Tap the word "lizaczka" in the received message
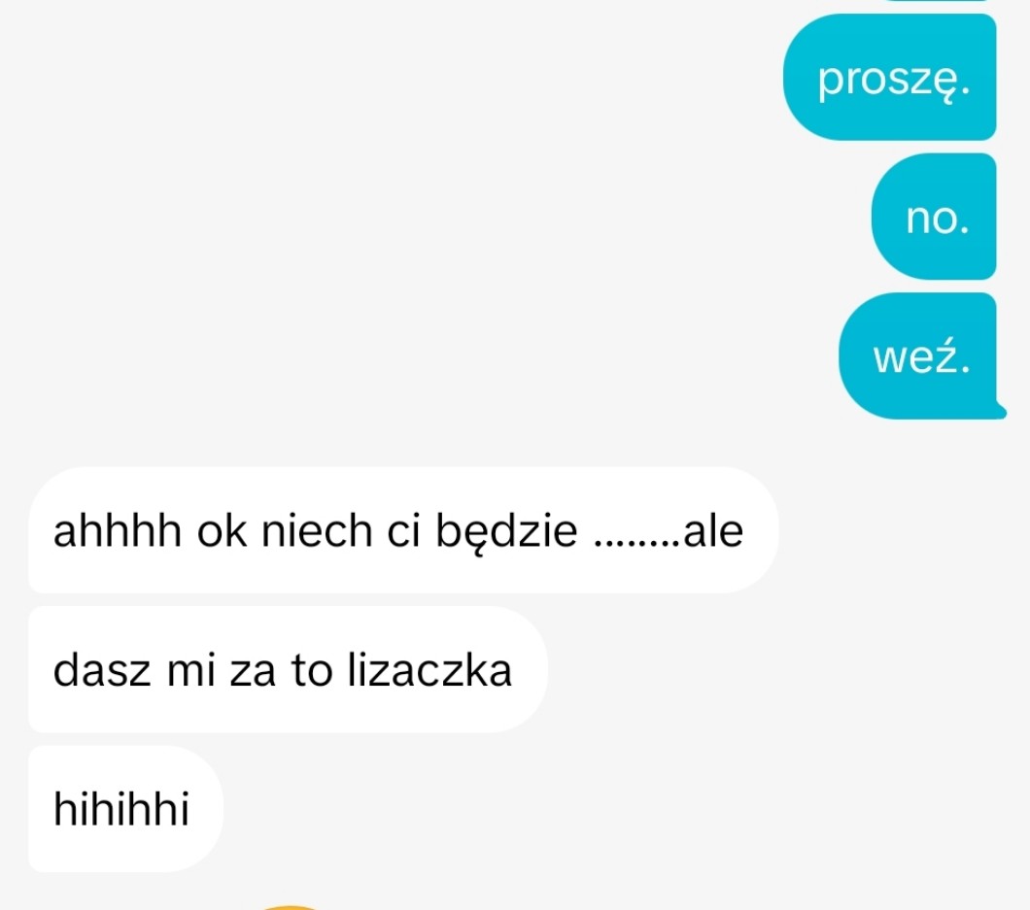This screenshot has width=1030, height=910. pos(429,670)
